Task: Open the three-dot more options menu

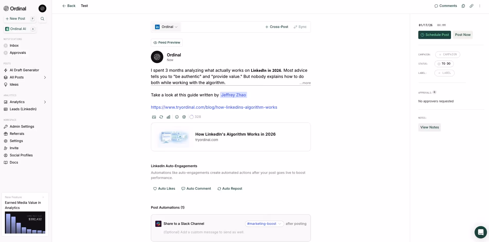Action: click(x=480, y=6)
